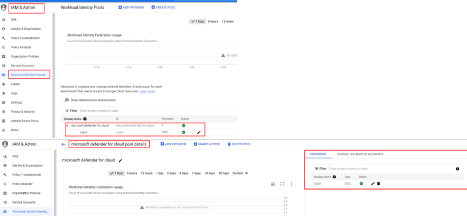Select the 2 days time range on the pool details page
Viewport: 467px width, 216px height.
tap(171, 173)
